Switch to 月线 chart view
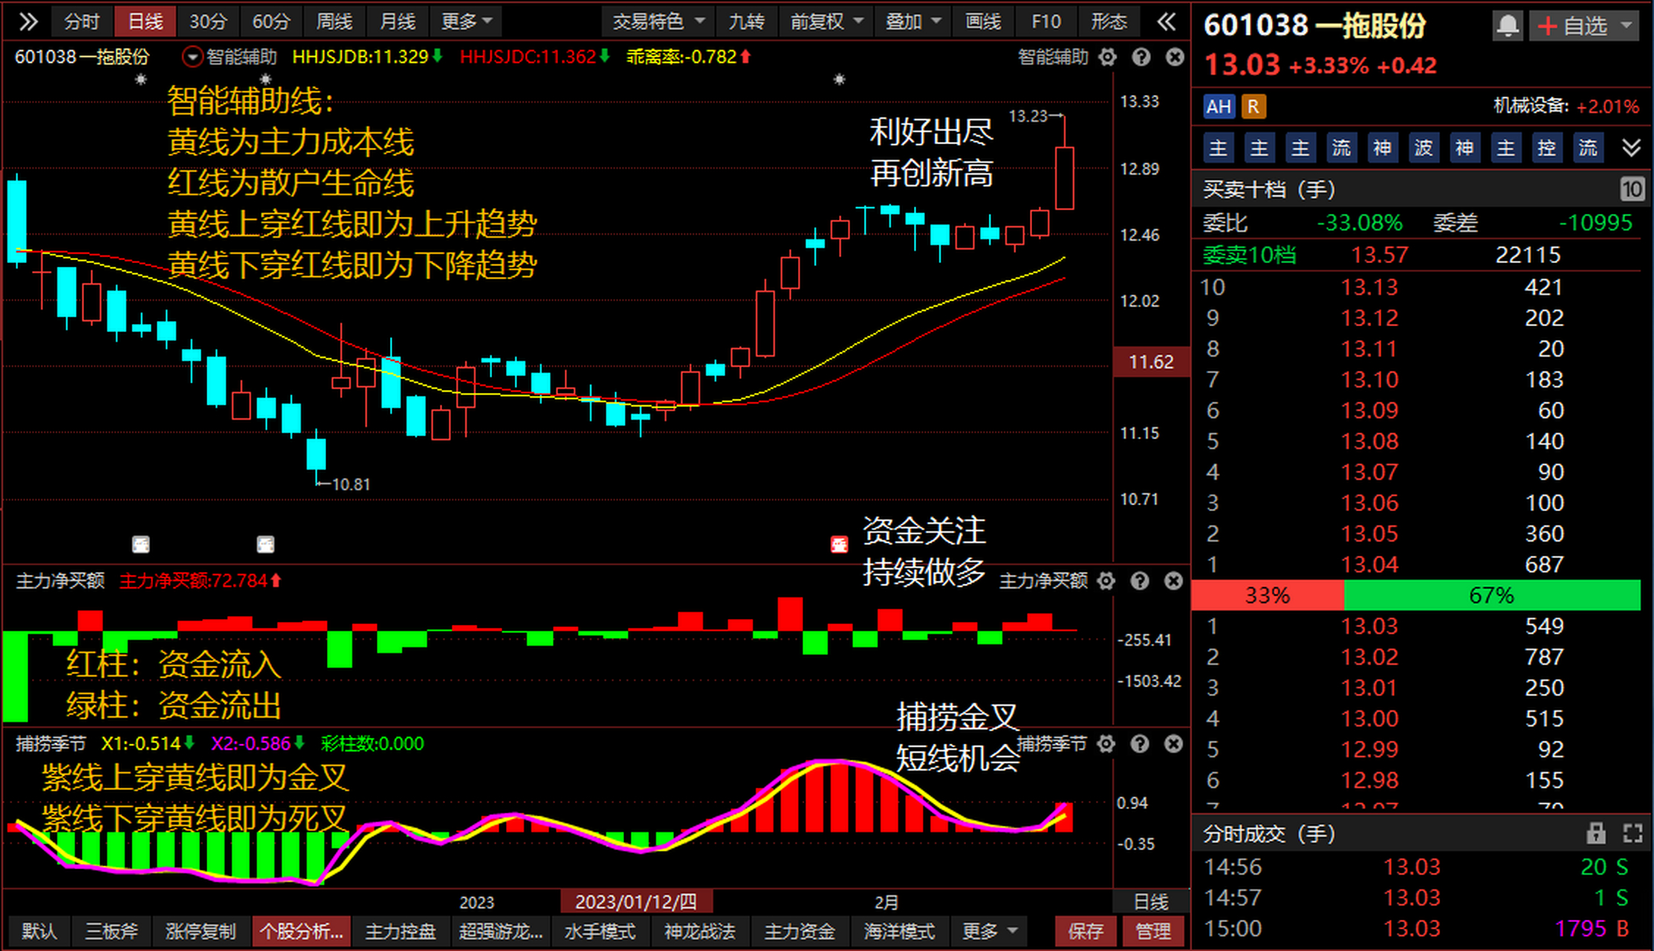This screenshot has width=1654, height=951. coord(398,22)
